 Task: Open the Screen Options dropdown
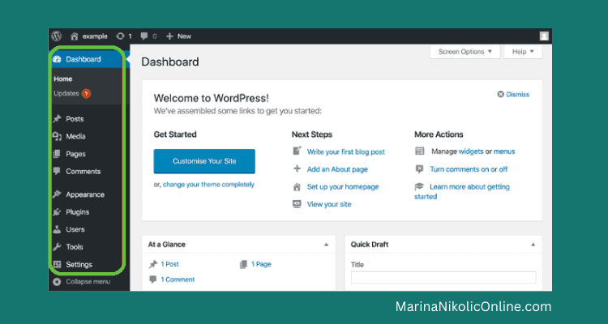pyautogui.click(x=465, y=52)
